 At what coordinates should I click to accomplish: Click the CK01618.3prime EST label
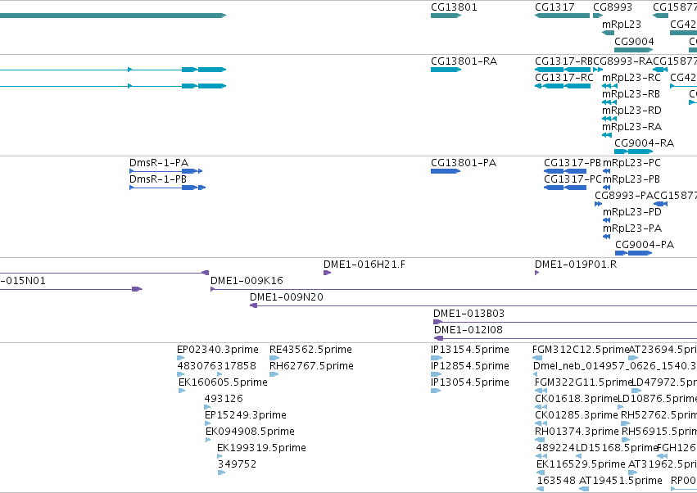coord(577,399)
